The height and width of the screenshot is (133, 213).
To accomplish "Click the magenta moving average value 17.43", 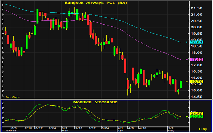I will pyautogui.click(x=197, y=59).
